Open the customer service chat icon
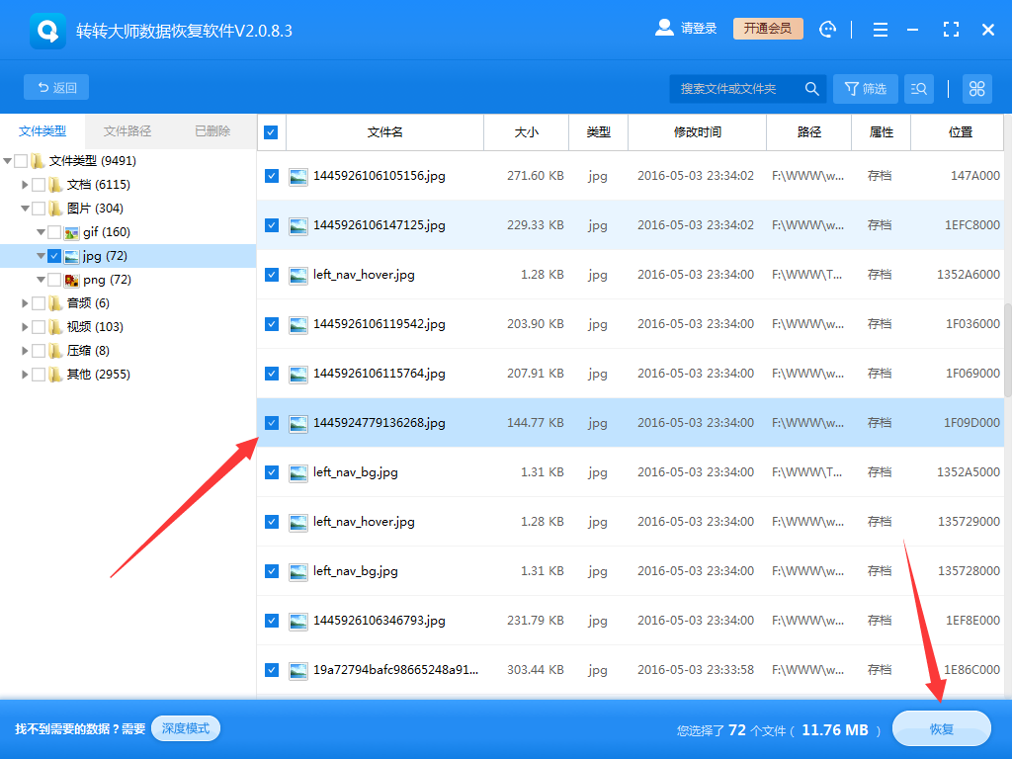 click(827, 30)
